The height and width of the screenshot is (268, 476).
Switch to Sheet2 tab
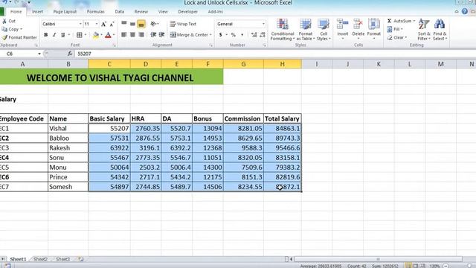point(40,259)
